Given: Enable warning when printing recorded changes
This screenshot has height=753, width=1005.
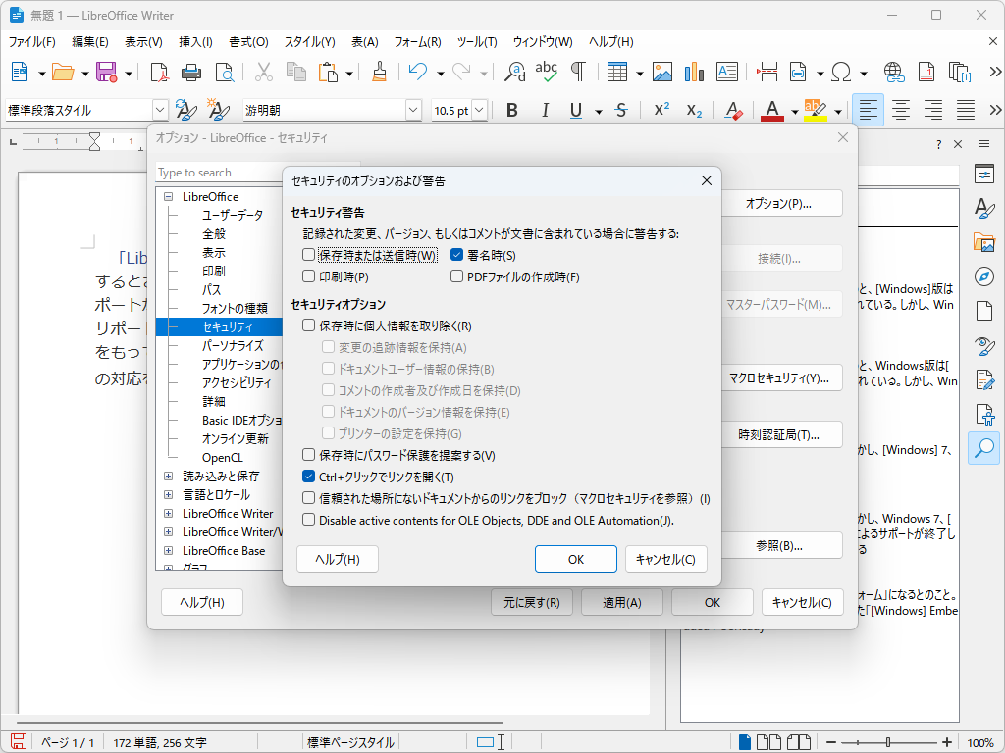Looking at the screenshot, I should [x=309, y=276].
